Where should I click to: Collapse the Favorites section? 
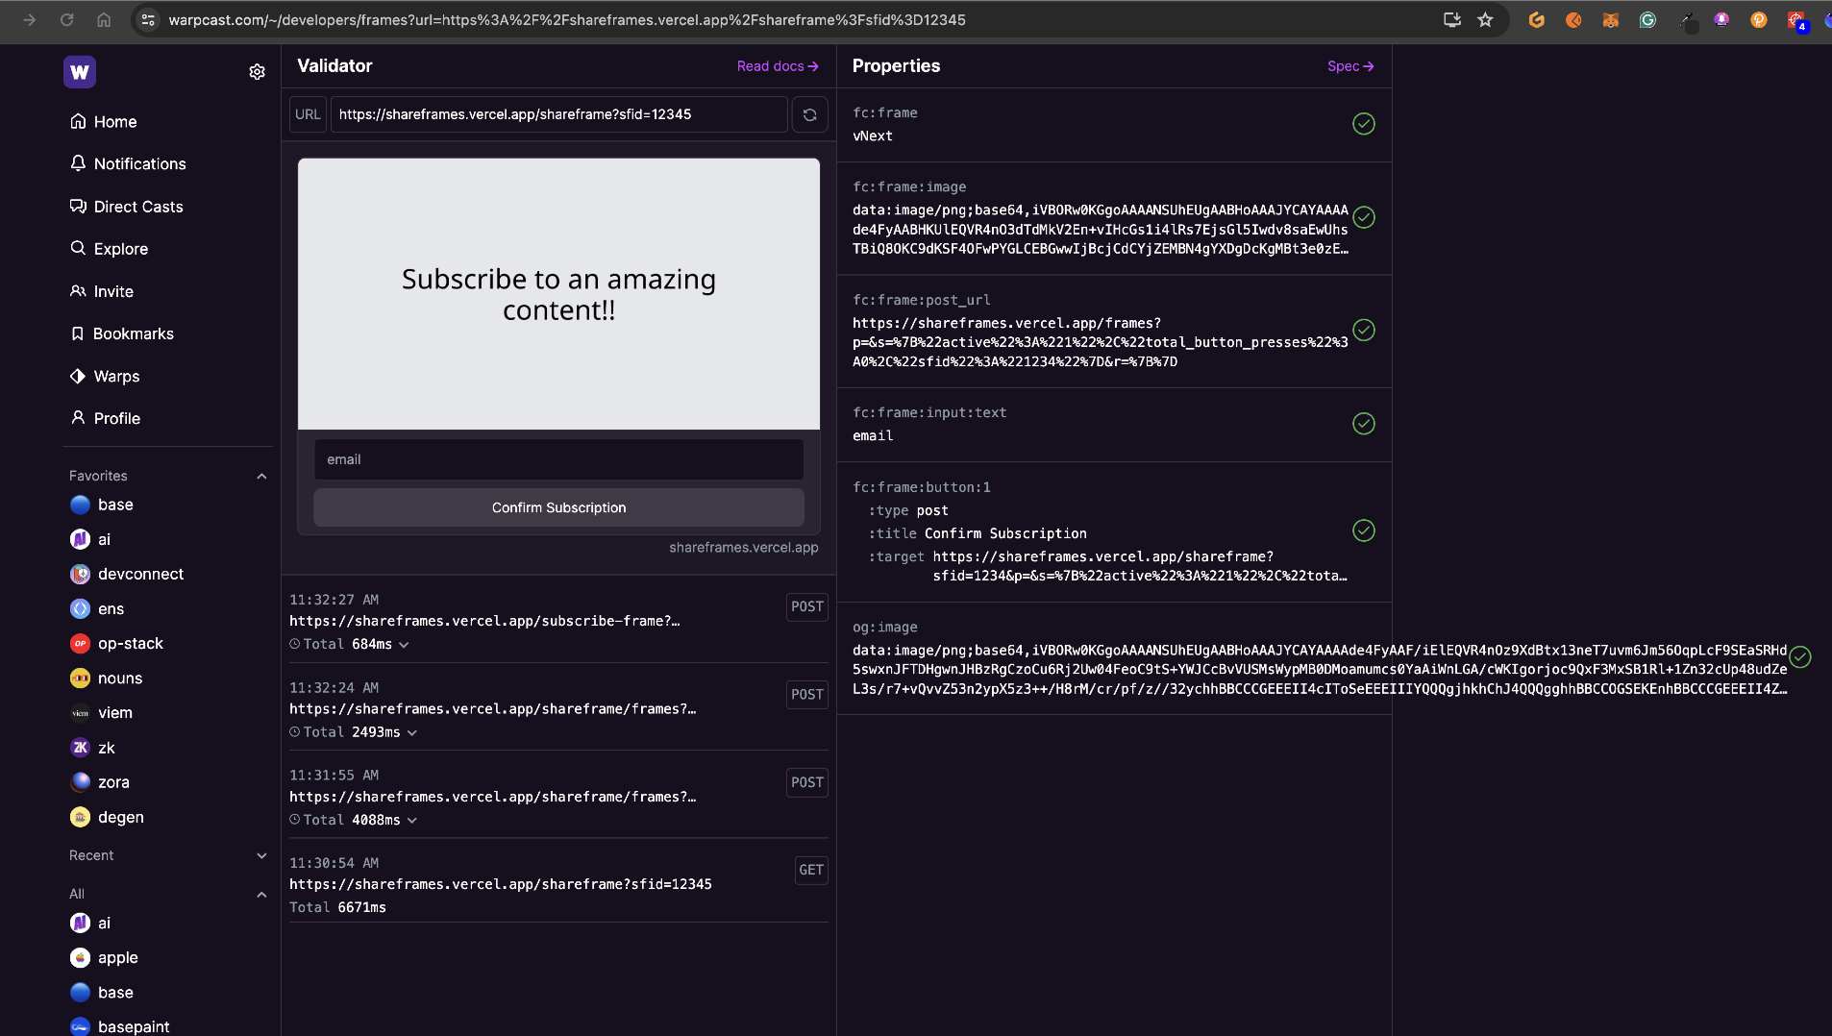pyautogui.click(x=260, y=475)
